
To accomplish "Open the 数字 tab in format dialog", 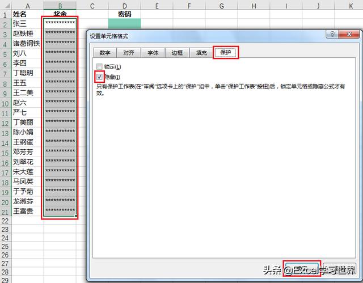I will pos(104,53).
